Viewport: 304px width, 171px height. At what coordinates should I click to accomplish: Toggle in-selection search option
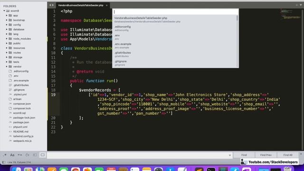coord(35,155)
